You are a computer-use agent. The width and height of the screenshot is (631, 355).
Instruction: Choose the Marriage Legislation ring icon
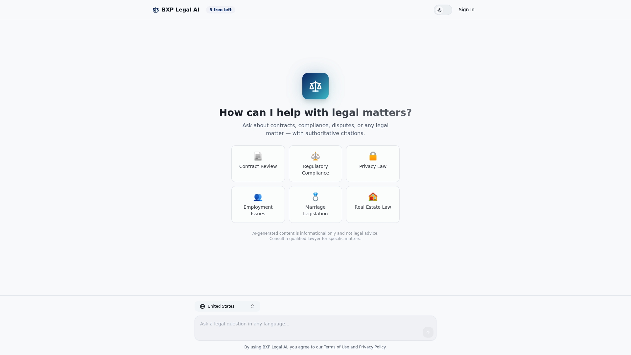point(315,197)
